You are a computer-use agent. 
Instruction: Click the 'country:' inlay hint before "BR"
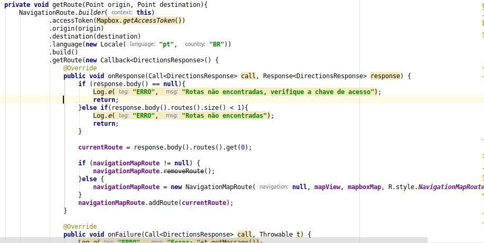pos(195,44)
